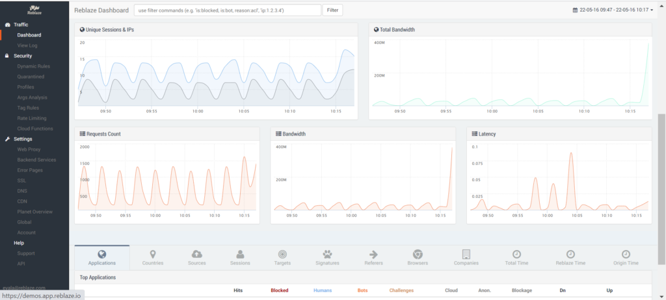Open Quarantined in the sidebar
Screen dimensions: 666x300
[31, 77]
